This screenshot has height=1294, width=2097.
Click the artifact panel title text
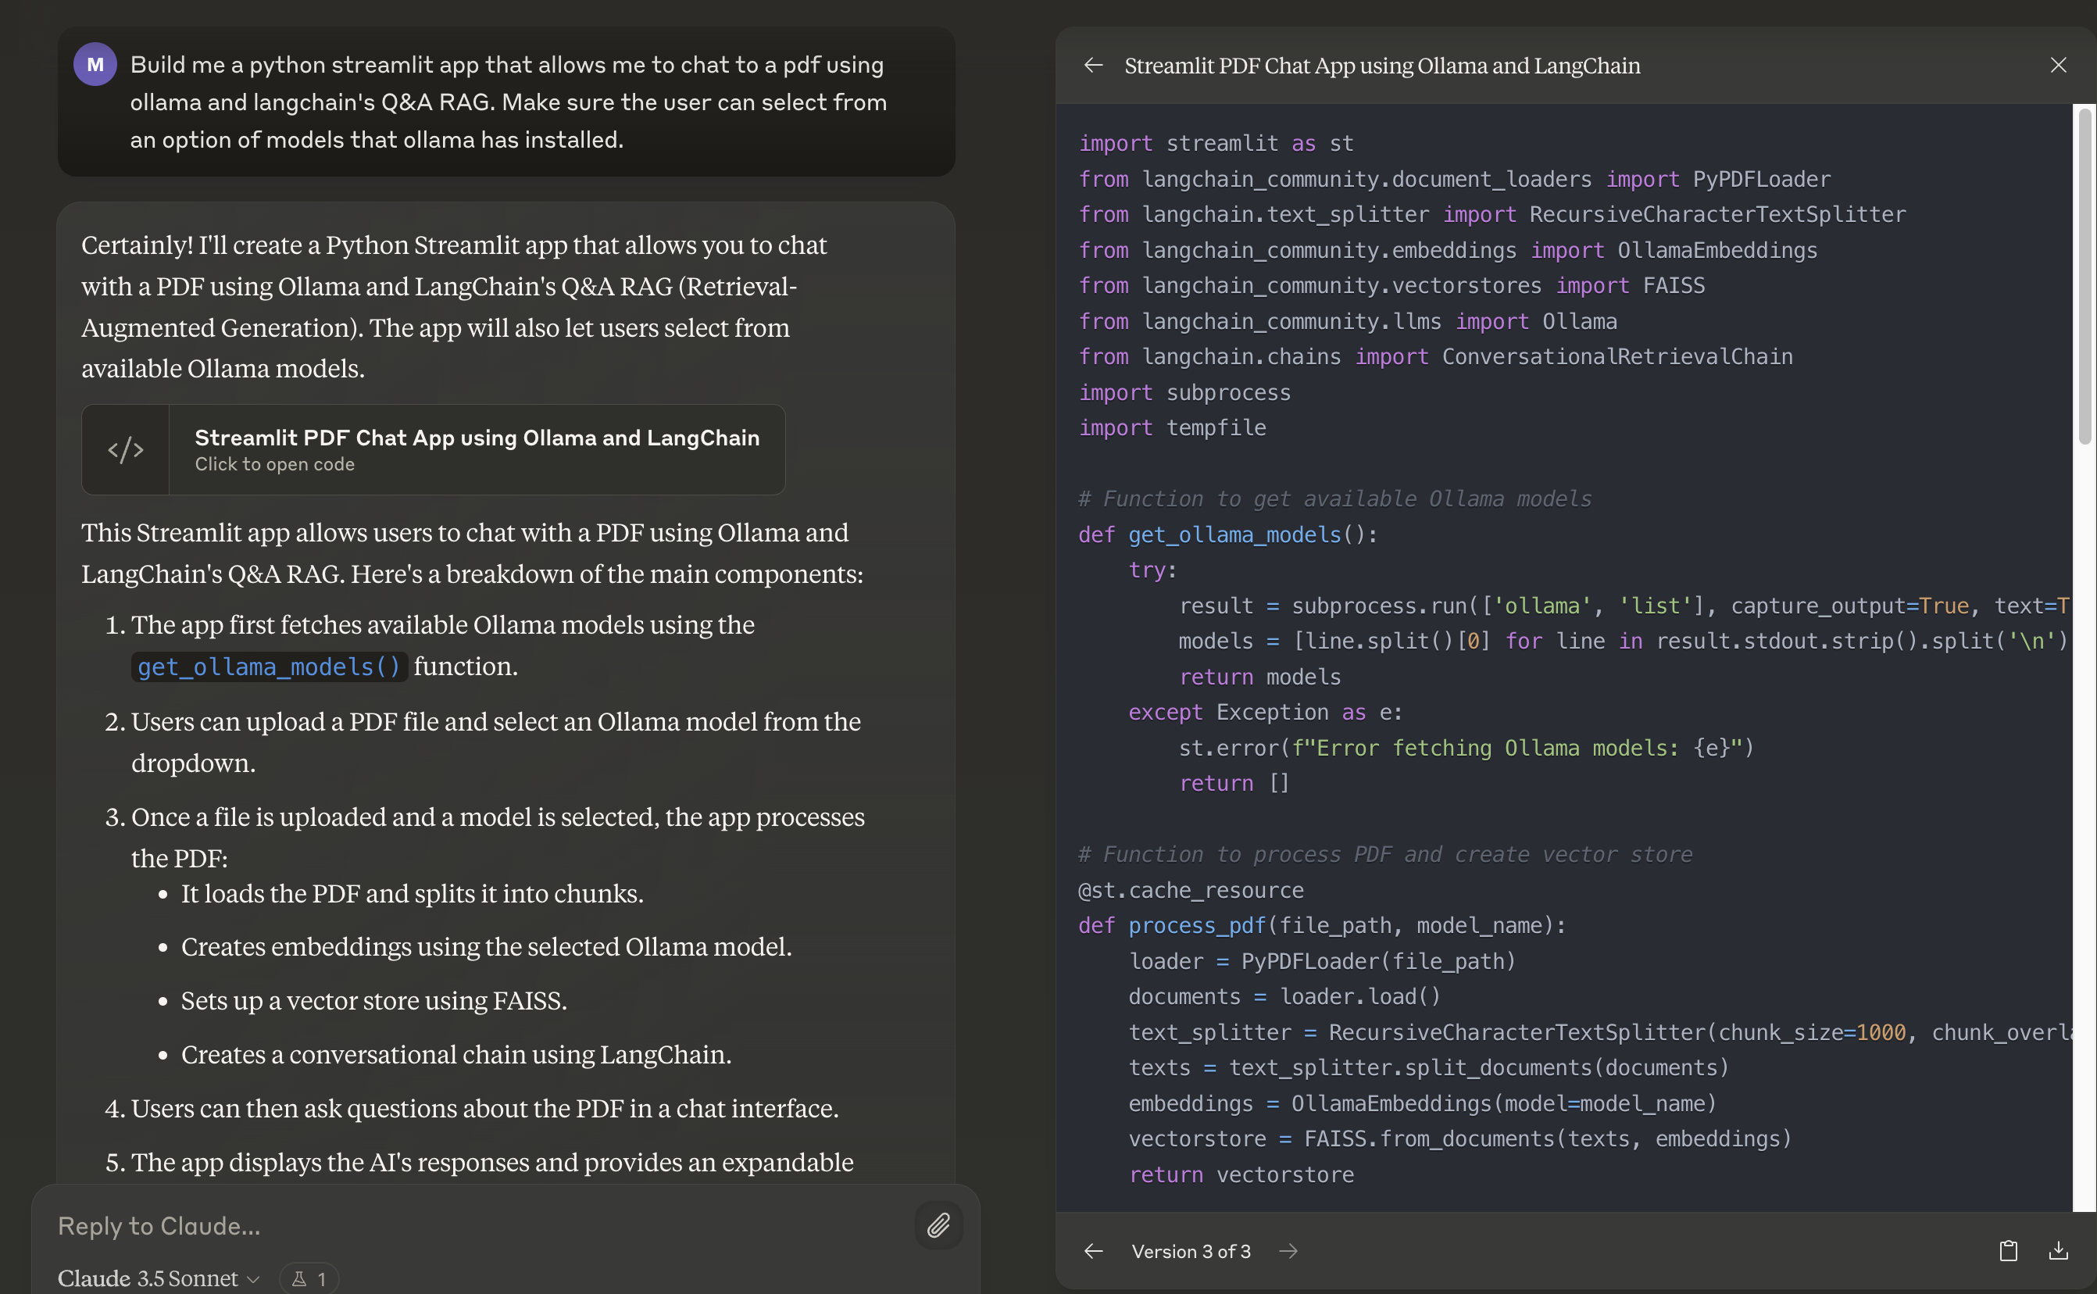(x=1382, y=66)
